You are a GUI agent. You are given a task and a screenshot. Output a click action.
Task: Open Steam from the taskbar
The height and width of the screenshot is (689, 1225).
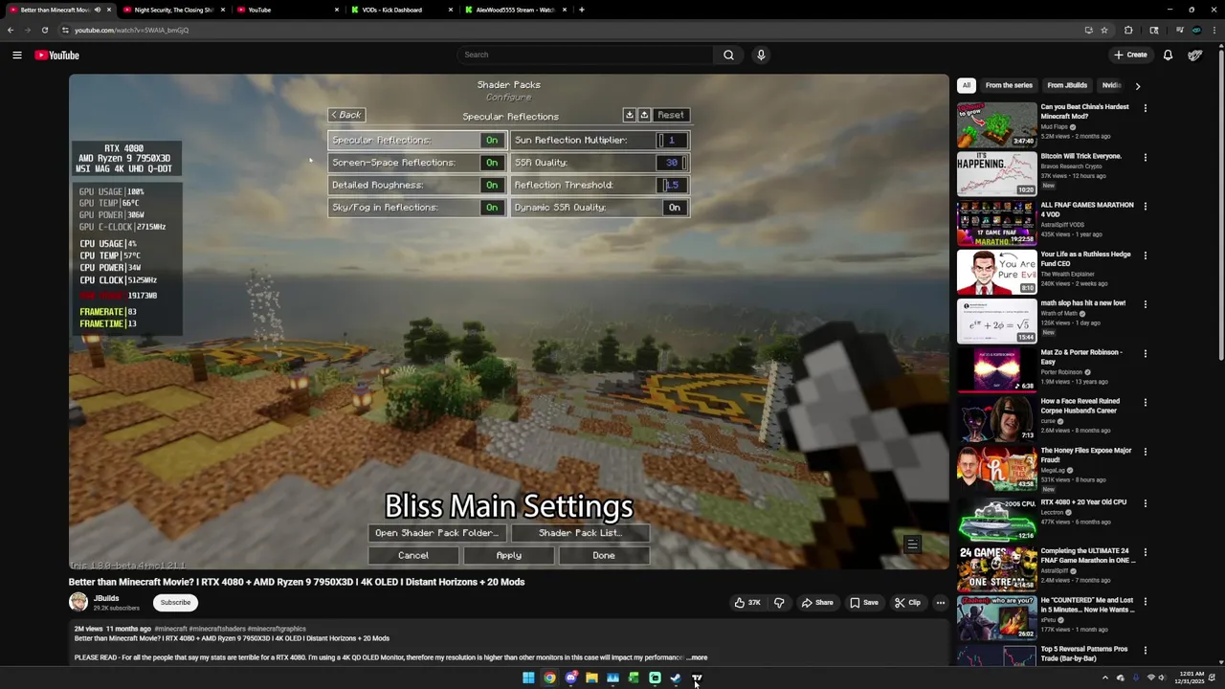pos(676,678)
